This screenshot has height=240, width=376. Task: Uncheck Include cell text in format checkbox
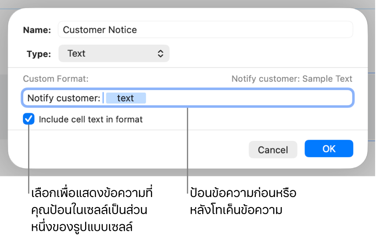click(29, 119)
